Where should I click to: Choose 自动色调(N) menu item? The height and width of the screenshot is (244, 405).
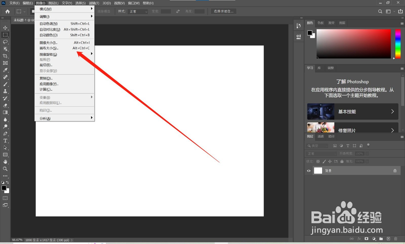[x=65, y=24]
